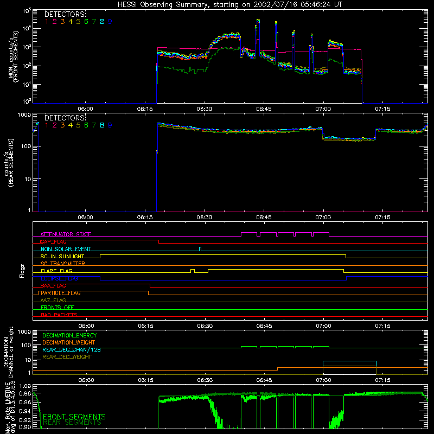Click the non solar event spike marker
This screenshot has height=434, width=434.
click(x=200, y=249)
